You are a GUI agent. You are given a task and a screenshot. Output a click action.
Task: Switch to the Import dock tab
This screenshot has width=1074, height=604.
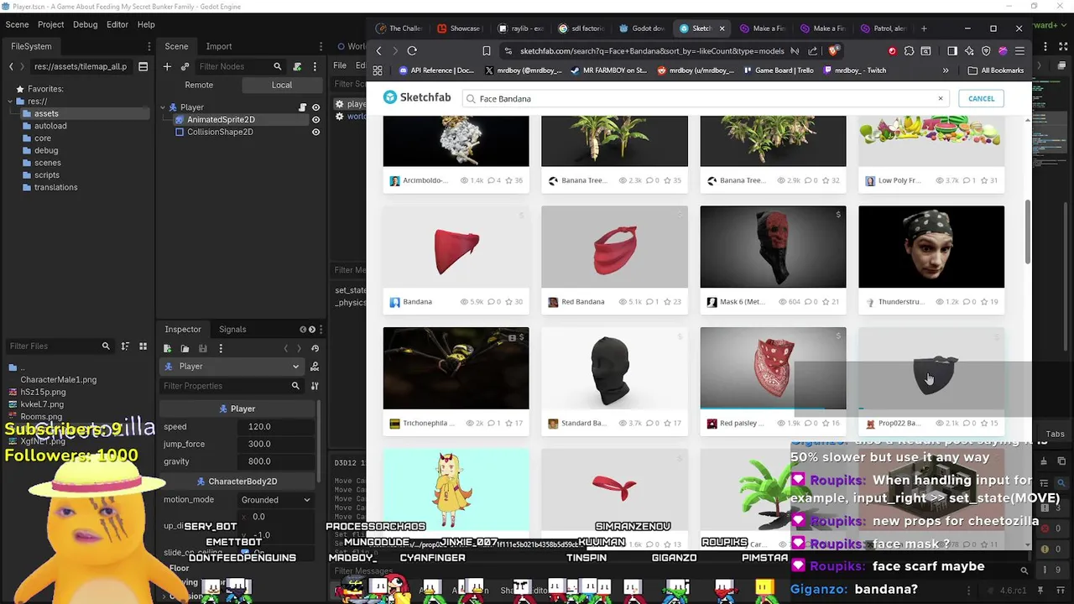[x=219, y=46]
